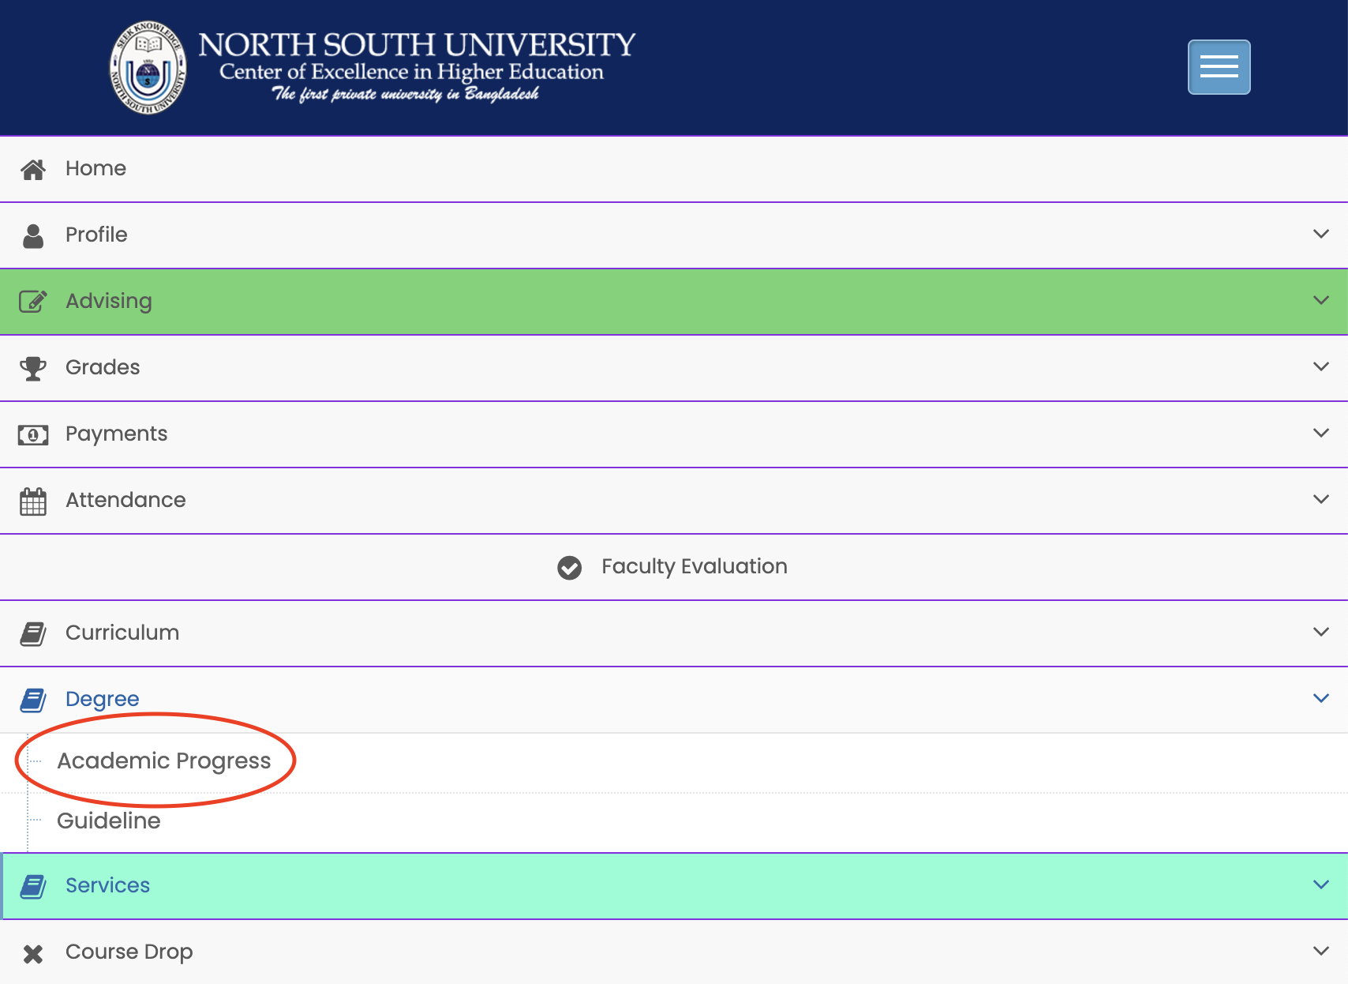Expand the Attendance chevron arrow
This screenshot has height=984, width=1348.
pos(1321,499)
